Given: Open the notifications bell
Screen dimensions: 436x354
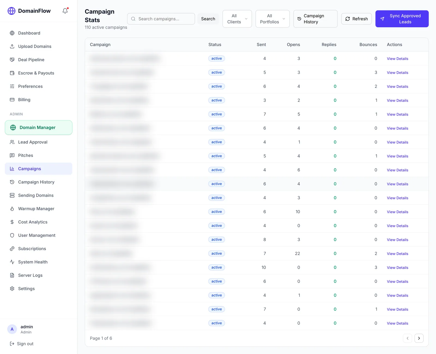Looking at the screenshot, I should pos(65,11).
